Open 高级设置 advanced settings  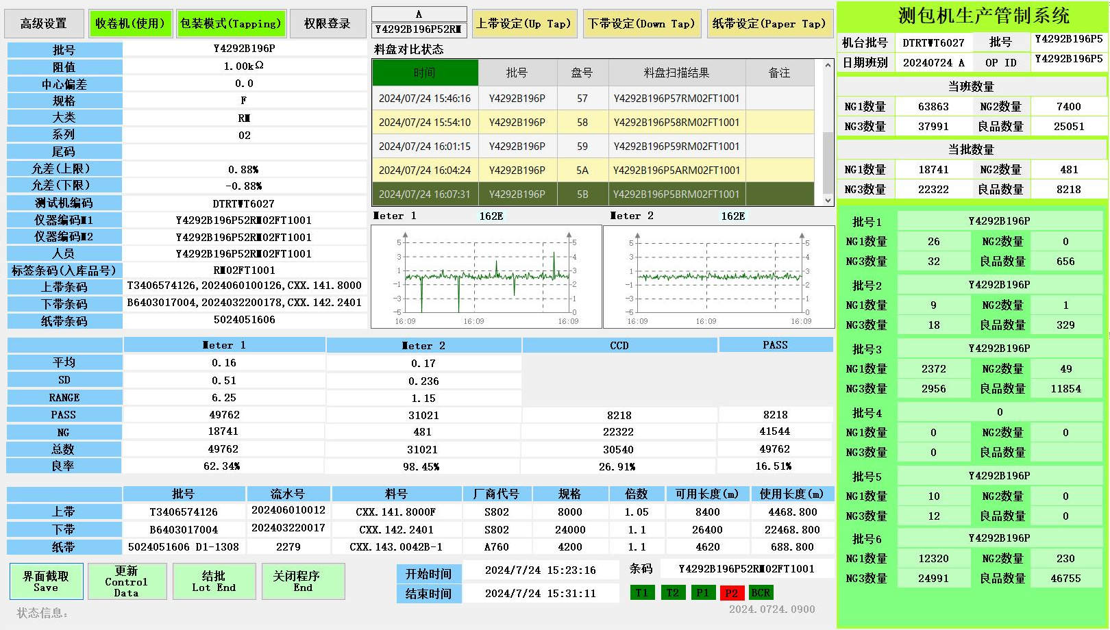pyautogui.click(x=44, y=23)
